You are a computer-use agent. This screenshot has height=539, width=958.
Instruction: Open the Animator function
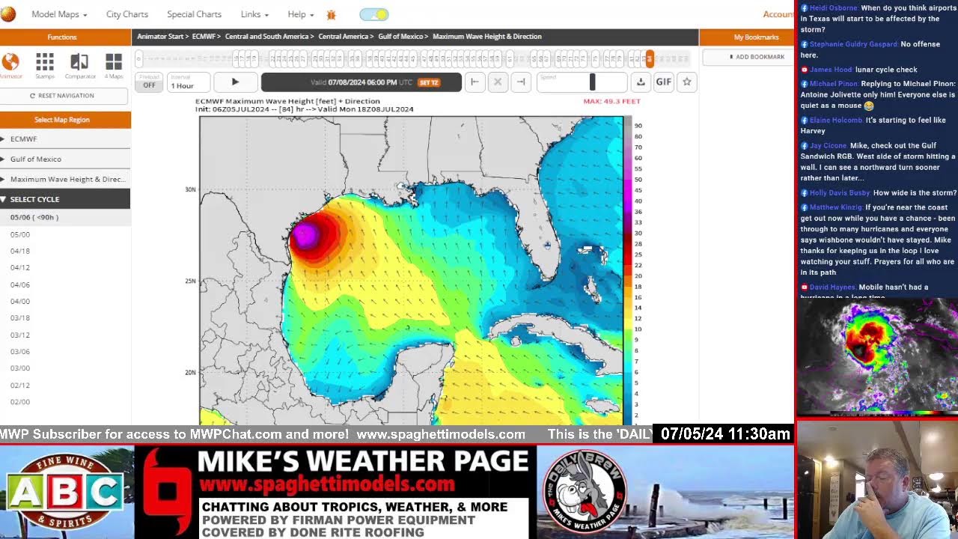pos(10,66)
